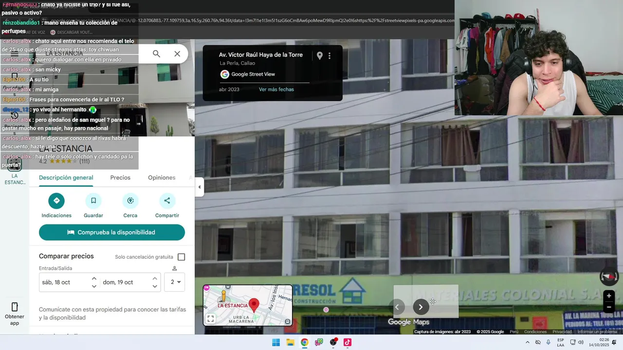Move to the previous Street View image
This screenshot has height=350, width=623.
(x=397, y=307)
